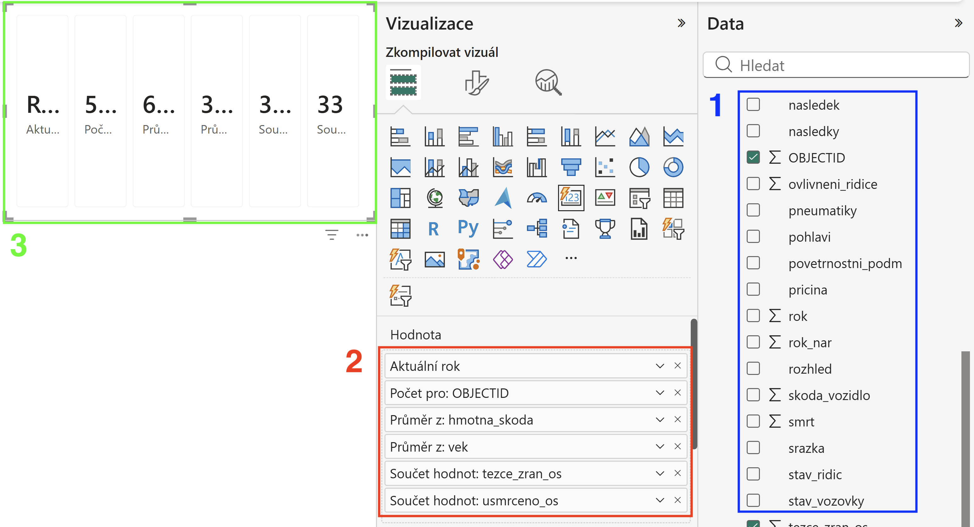Remove Součet hodnot: tezce_zran_os field
The height and width of the screenshot is (527, 974).
pos(678,473)
